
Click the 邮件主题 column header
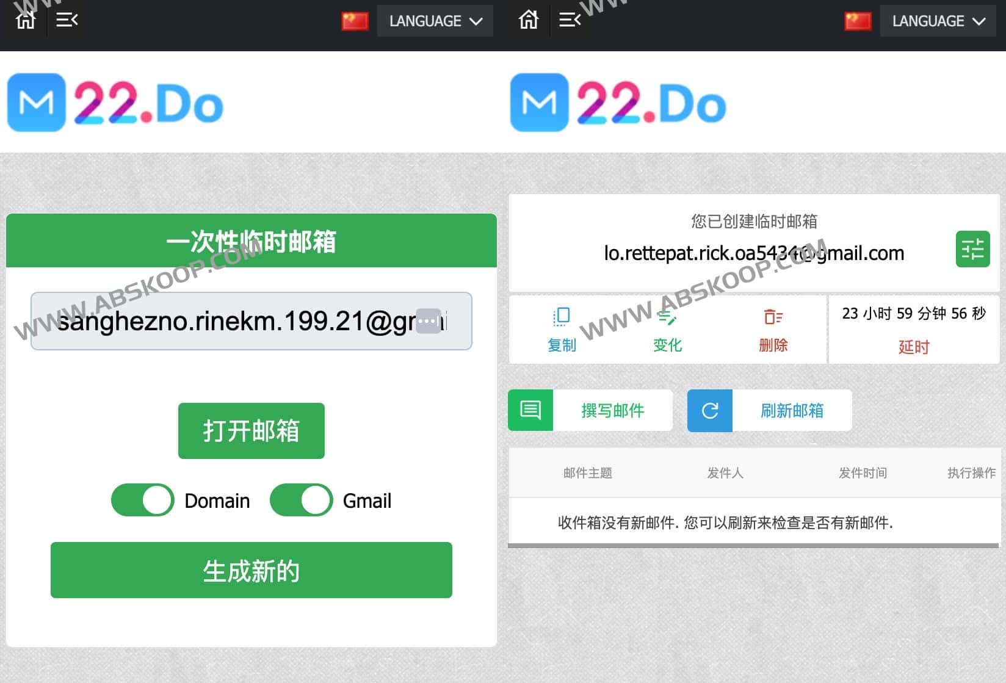(587, 472)
